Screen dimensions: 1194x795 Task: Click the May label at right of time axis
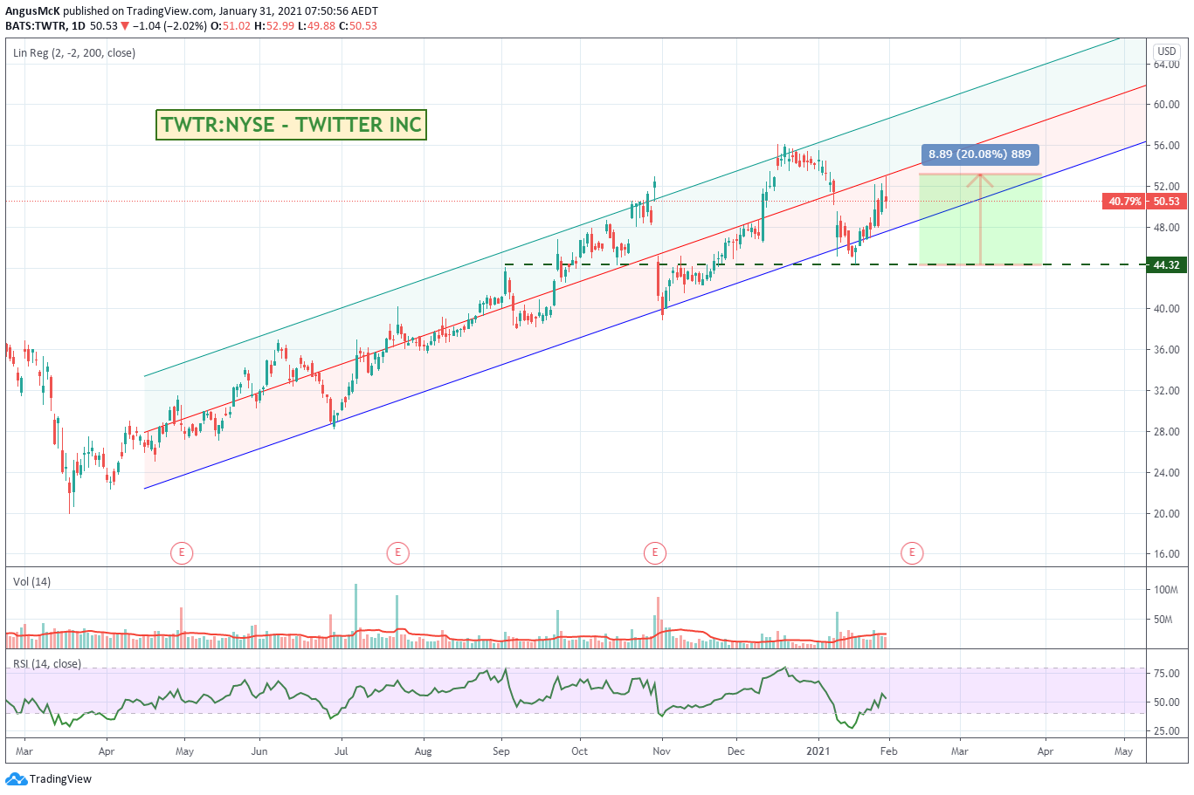click(1124, 751)
